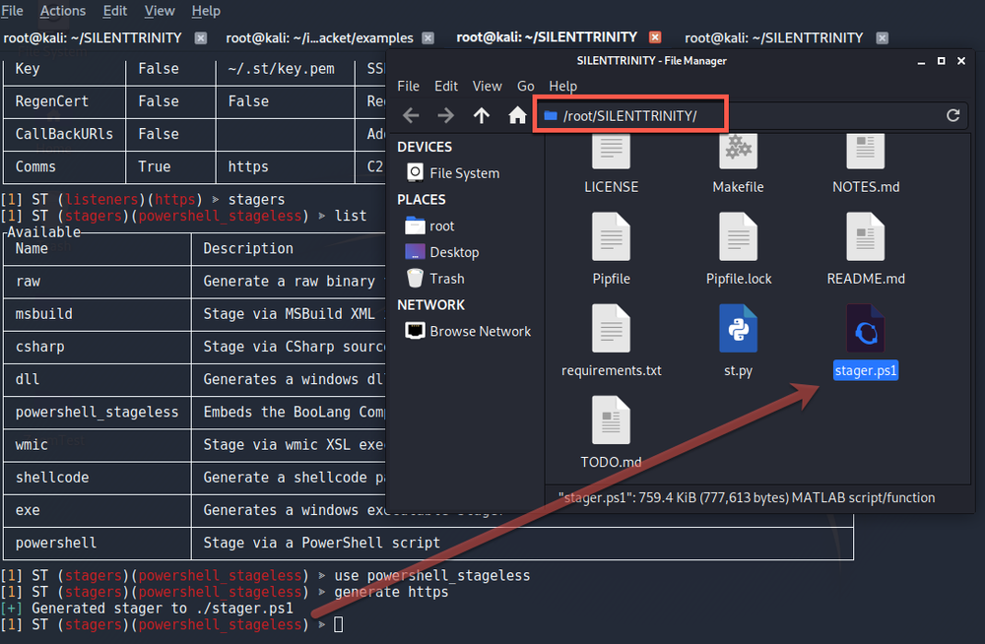Close the last SILENTTRINITY terminal tab
The width and height of the screenshot is (985, 644).
pos(882,37)
